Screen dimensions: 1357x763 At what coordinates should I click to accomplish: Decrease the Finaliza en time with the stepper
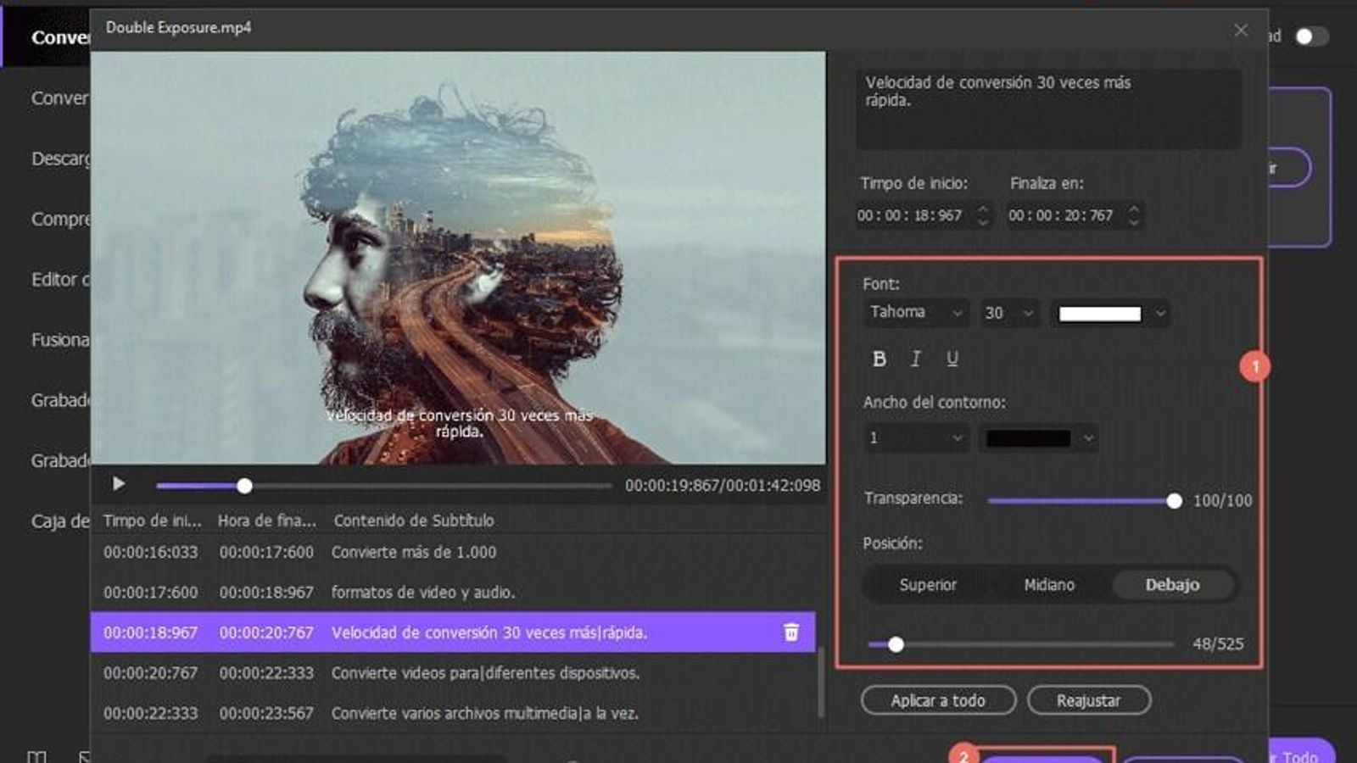point(1132,221)
